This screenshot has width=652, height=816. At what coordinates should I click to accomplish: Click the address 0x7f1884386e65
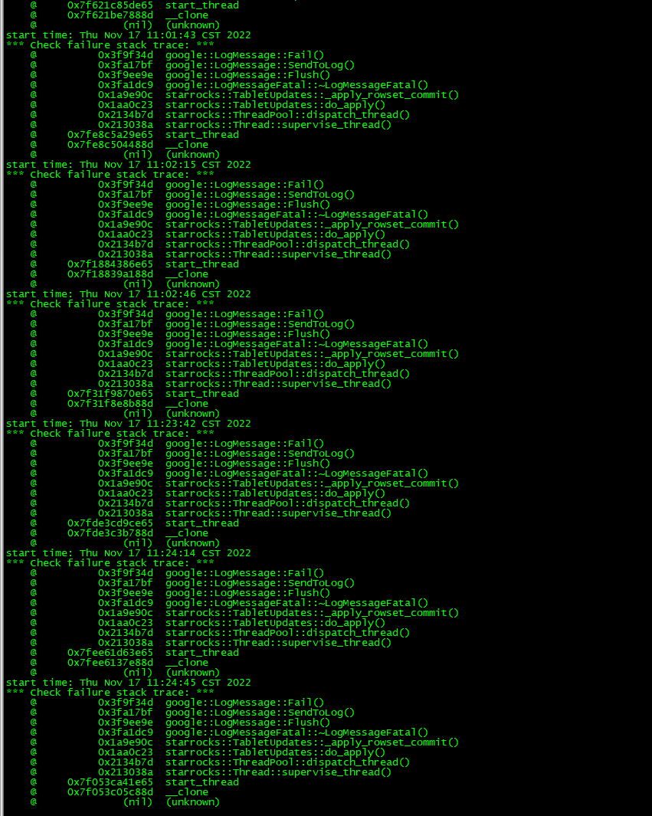pyautogui.click(x=110, y=264)
